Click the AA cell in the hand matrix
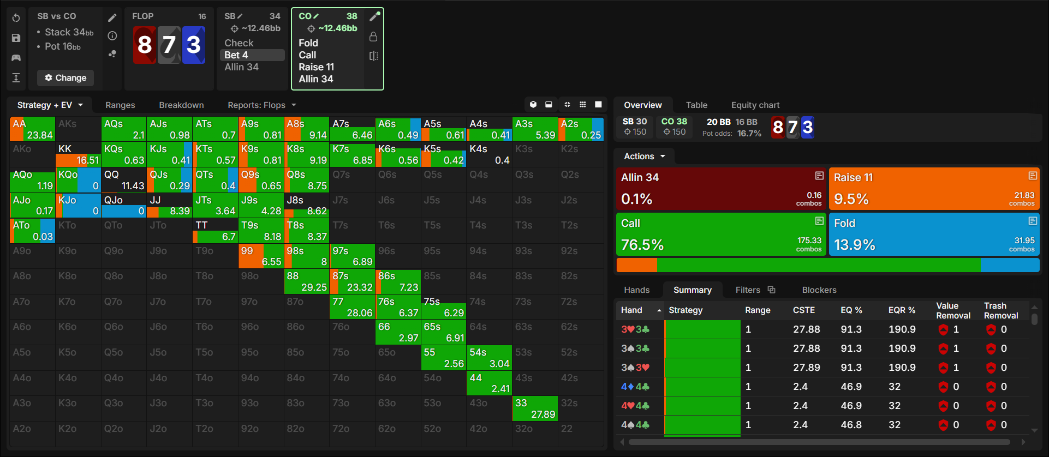 [x=32, y=129]
